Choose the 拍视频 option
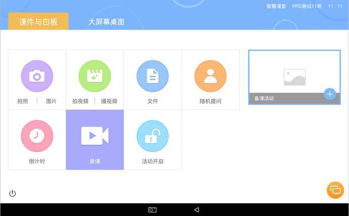This screenshot has width=349, height=216. coord(80,101)
